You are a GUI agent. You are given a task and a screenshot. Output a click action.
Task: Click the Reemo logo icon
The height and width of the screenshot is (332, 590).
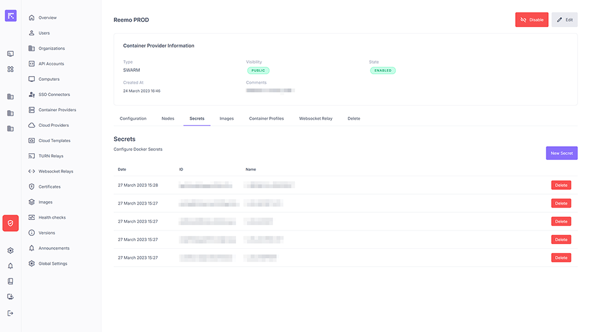point(11,16)
